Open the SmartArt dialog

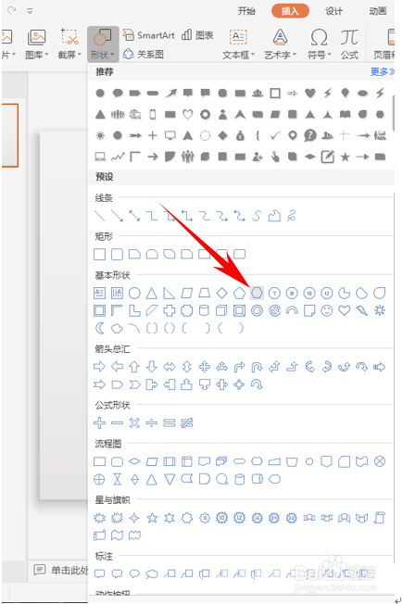pyautogui.click(x=149, y=35)
